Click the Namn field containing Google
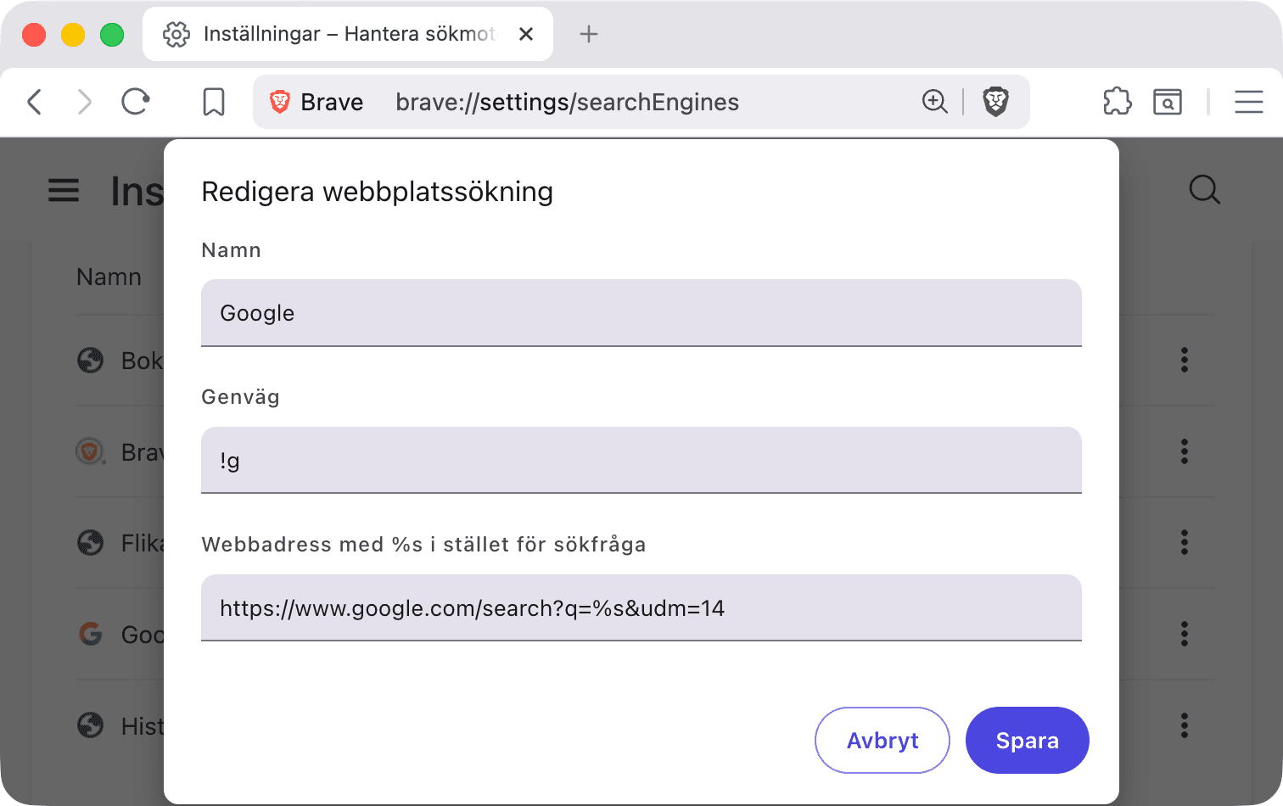The image size is (1283, 806). [641, 313]
